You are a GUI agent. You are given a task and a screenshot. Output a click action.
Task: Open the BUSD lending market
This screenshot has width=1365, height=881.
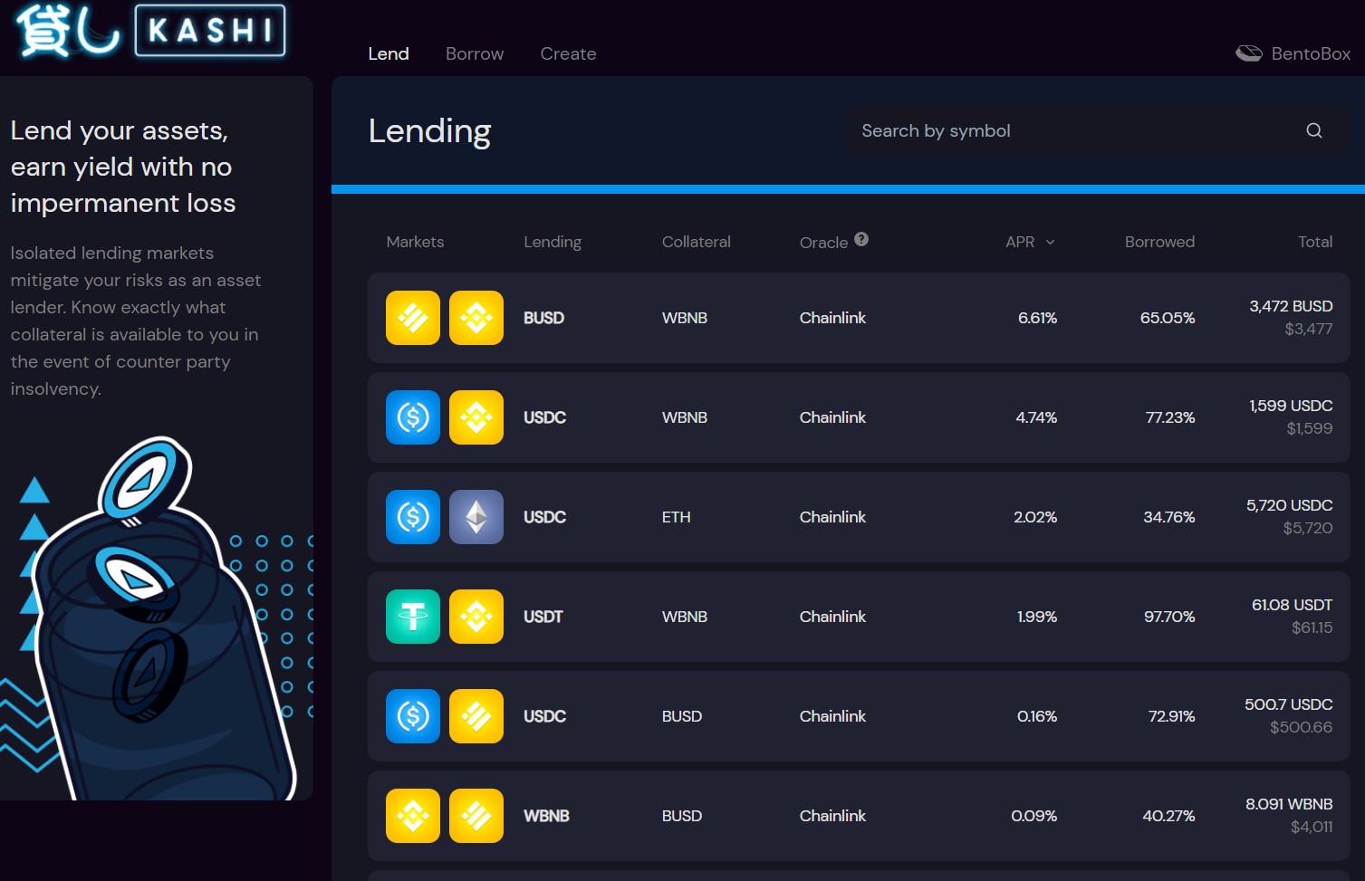(x=859, y=318)
